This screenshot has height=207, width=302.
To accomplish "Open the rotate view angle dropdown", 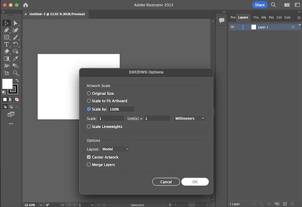I will pyautogui.click(x=63, y=205).
